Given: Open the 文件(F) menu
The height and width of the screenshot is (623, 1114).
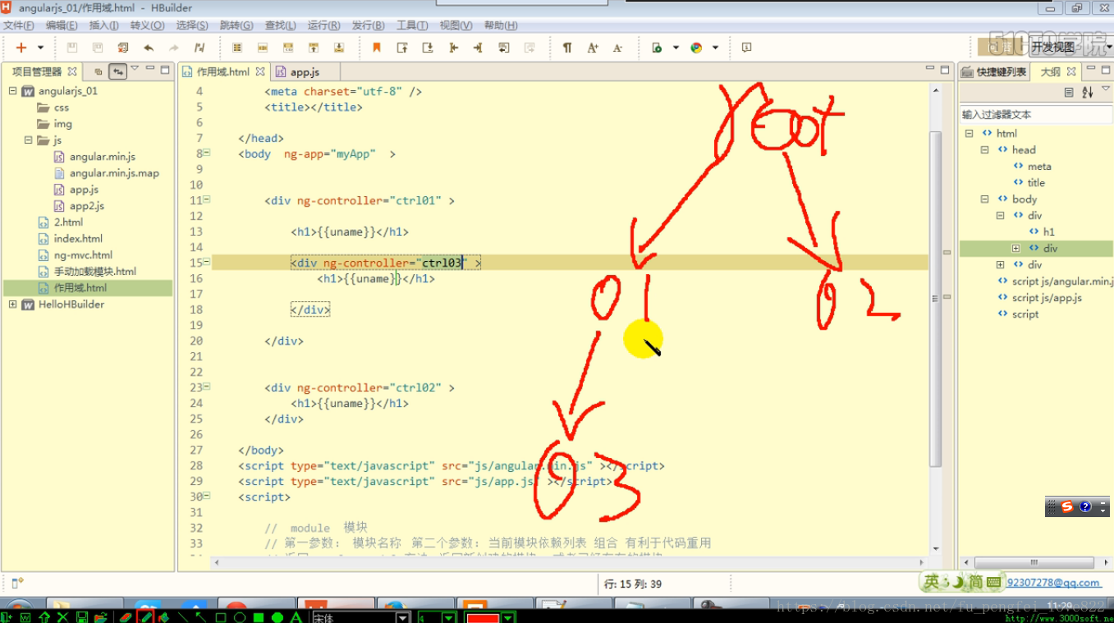Looking at the screenshot, I should click(18, 25).
